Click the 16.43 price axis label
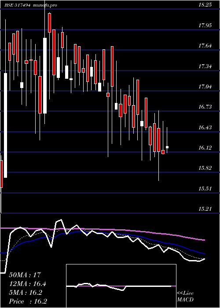Screen dimensions: 220x308 pos(205,128)
